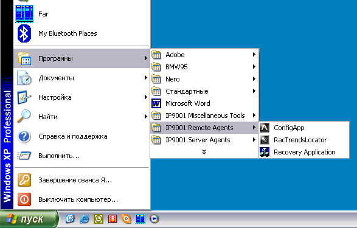Select the IP9001 Remote Agents menu entry
Image resolution: width=357 pixels, height=228 pixels.
pos(204,128)
